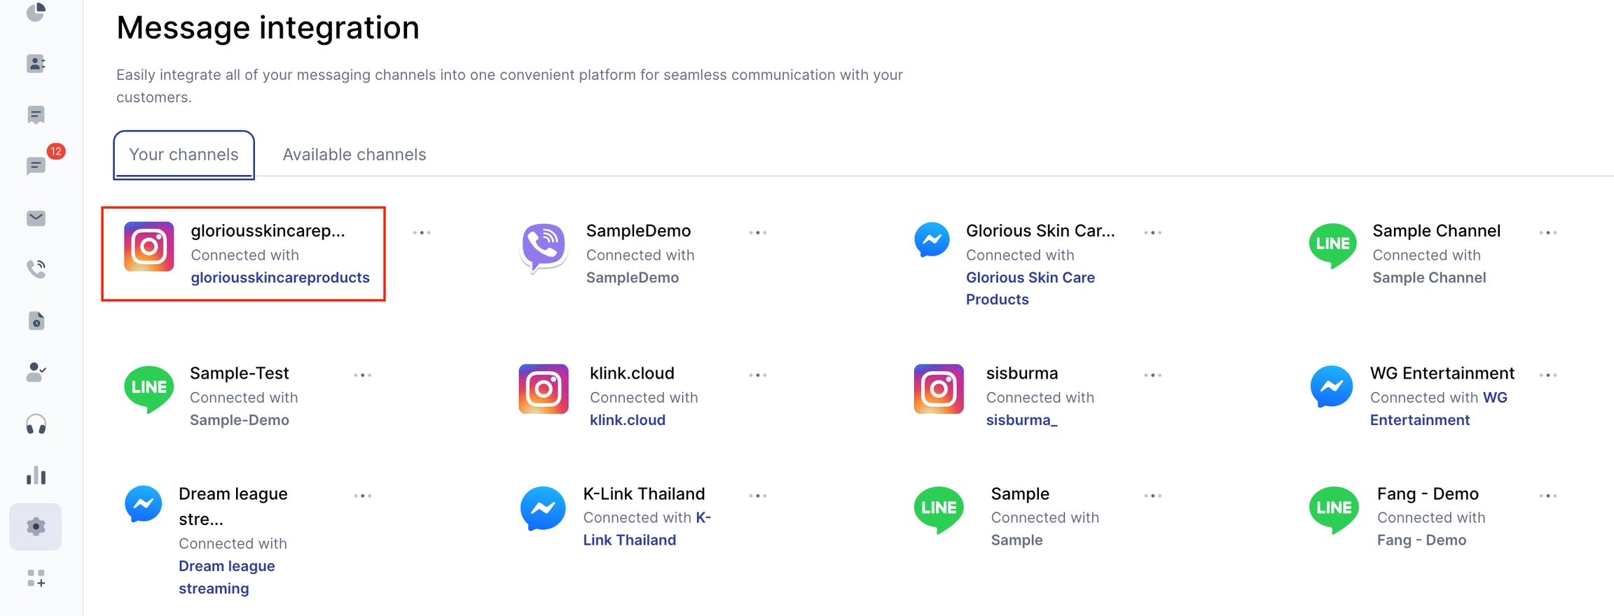1614x616 pixels.
Task: Click the headset support sidebar icon
Action: (x=36, y=424)
